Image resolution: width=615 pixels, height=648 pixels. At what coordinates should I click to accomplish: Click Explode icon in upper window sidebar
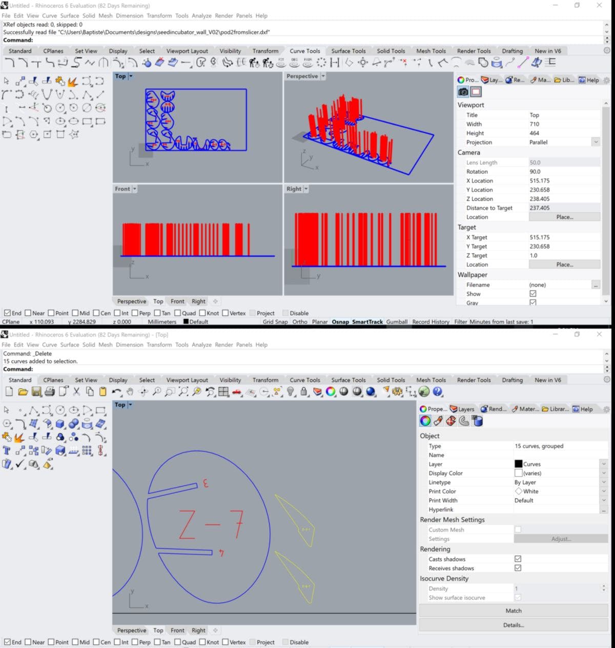[x=73, y=82]
